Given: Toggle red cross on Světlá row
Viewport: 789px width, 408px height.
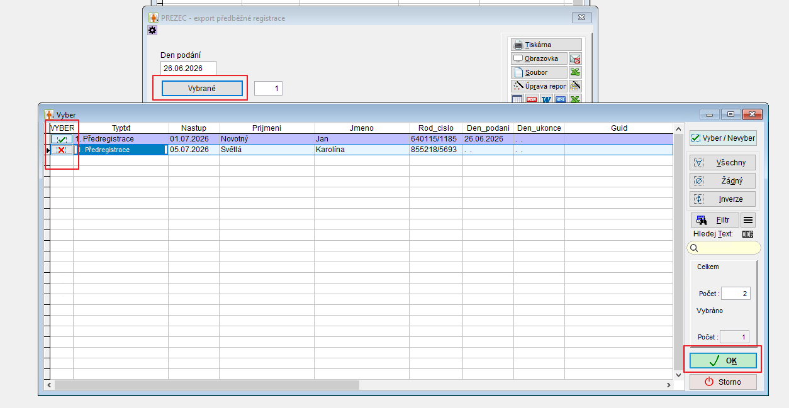Looking at the screenshot, I should click(62, 150).
